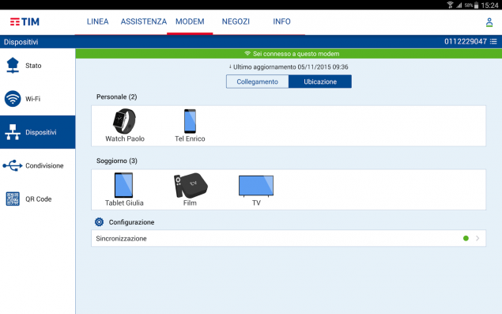Tap the Tel Enrico phone icon
This screenshot has height=314, width=502.
pos(190,121)
